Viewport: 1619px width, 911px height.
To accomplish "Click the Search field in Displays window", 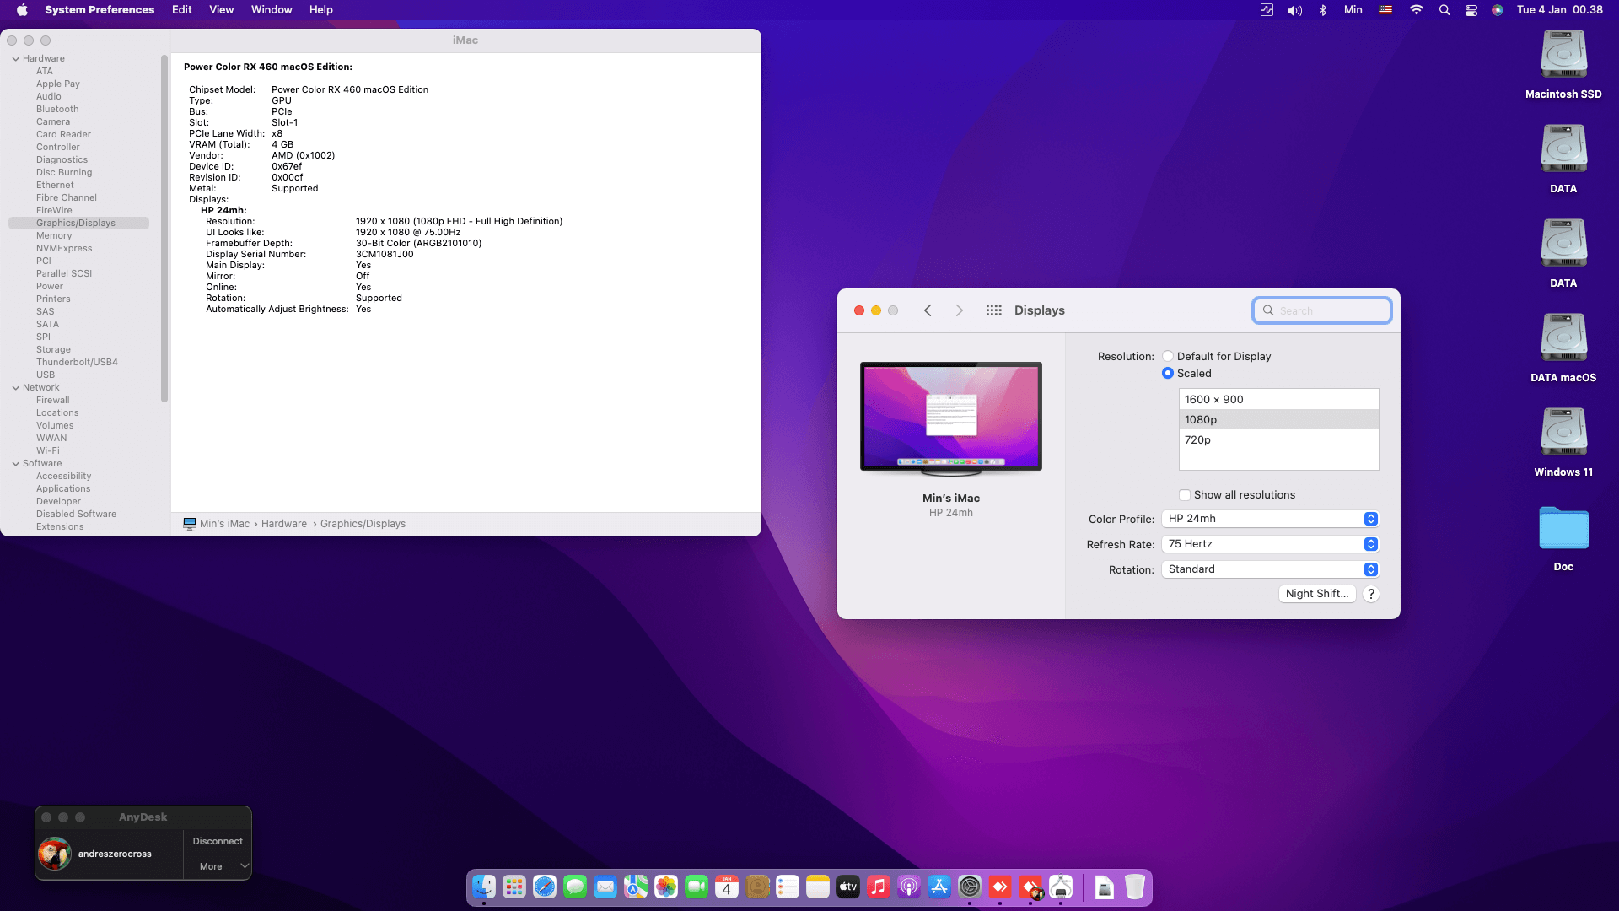I will click(x=1322, y=310).
